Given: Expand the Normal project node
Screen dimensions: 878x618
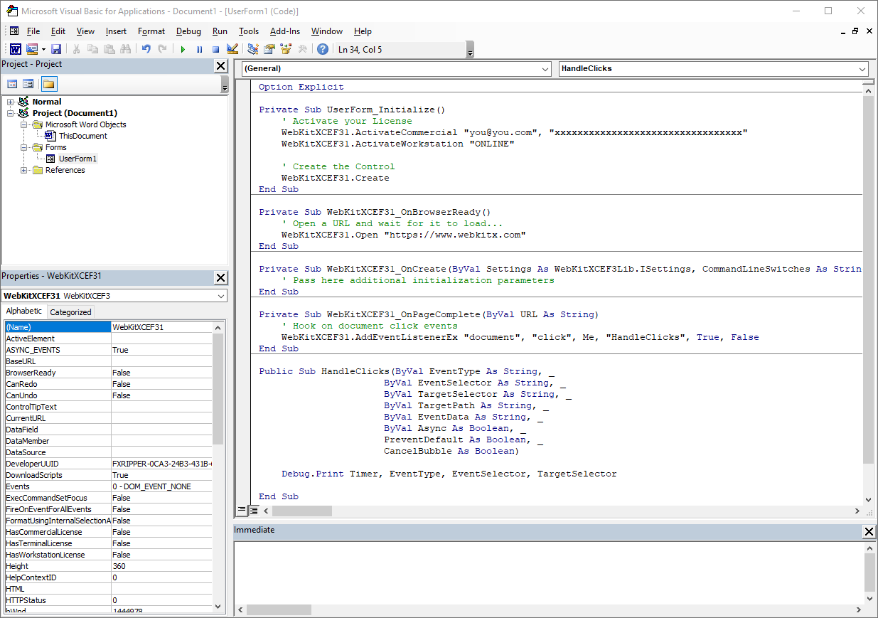Looking at the screenshot, I should (11, 102).
